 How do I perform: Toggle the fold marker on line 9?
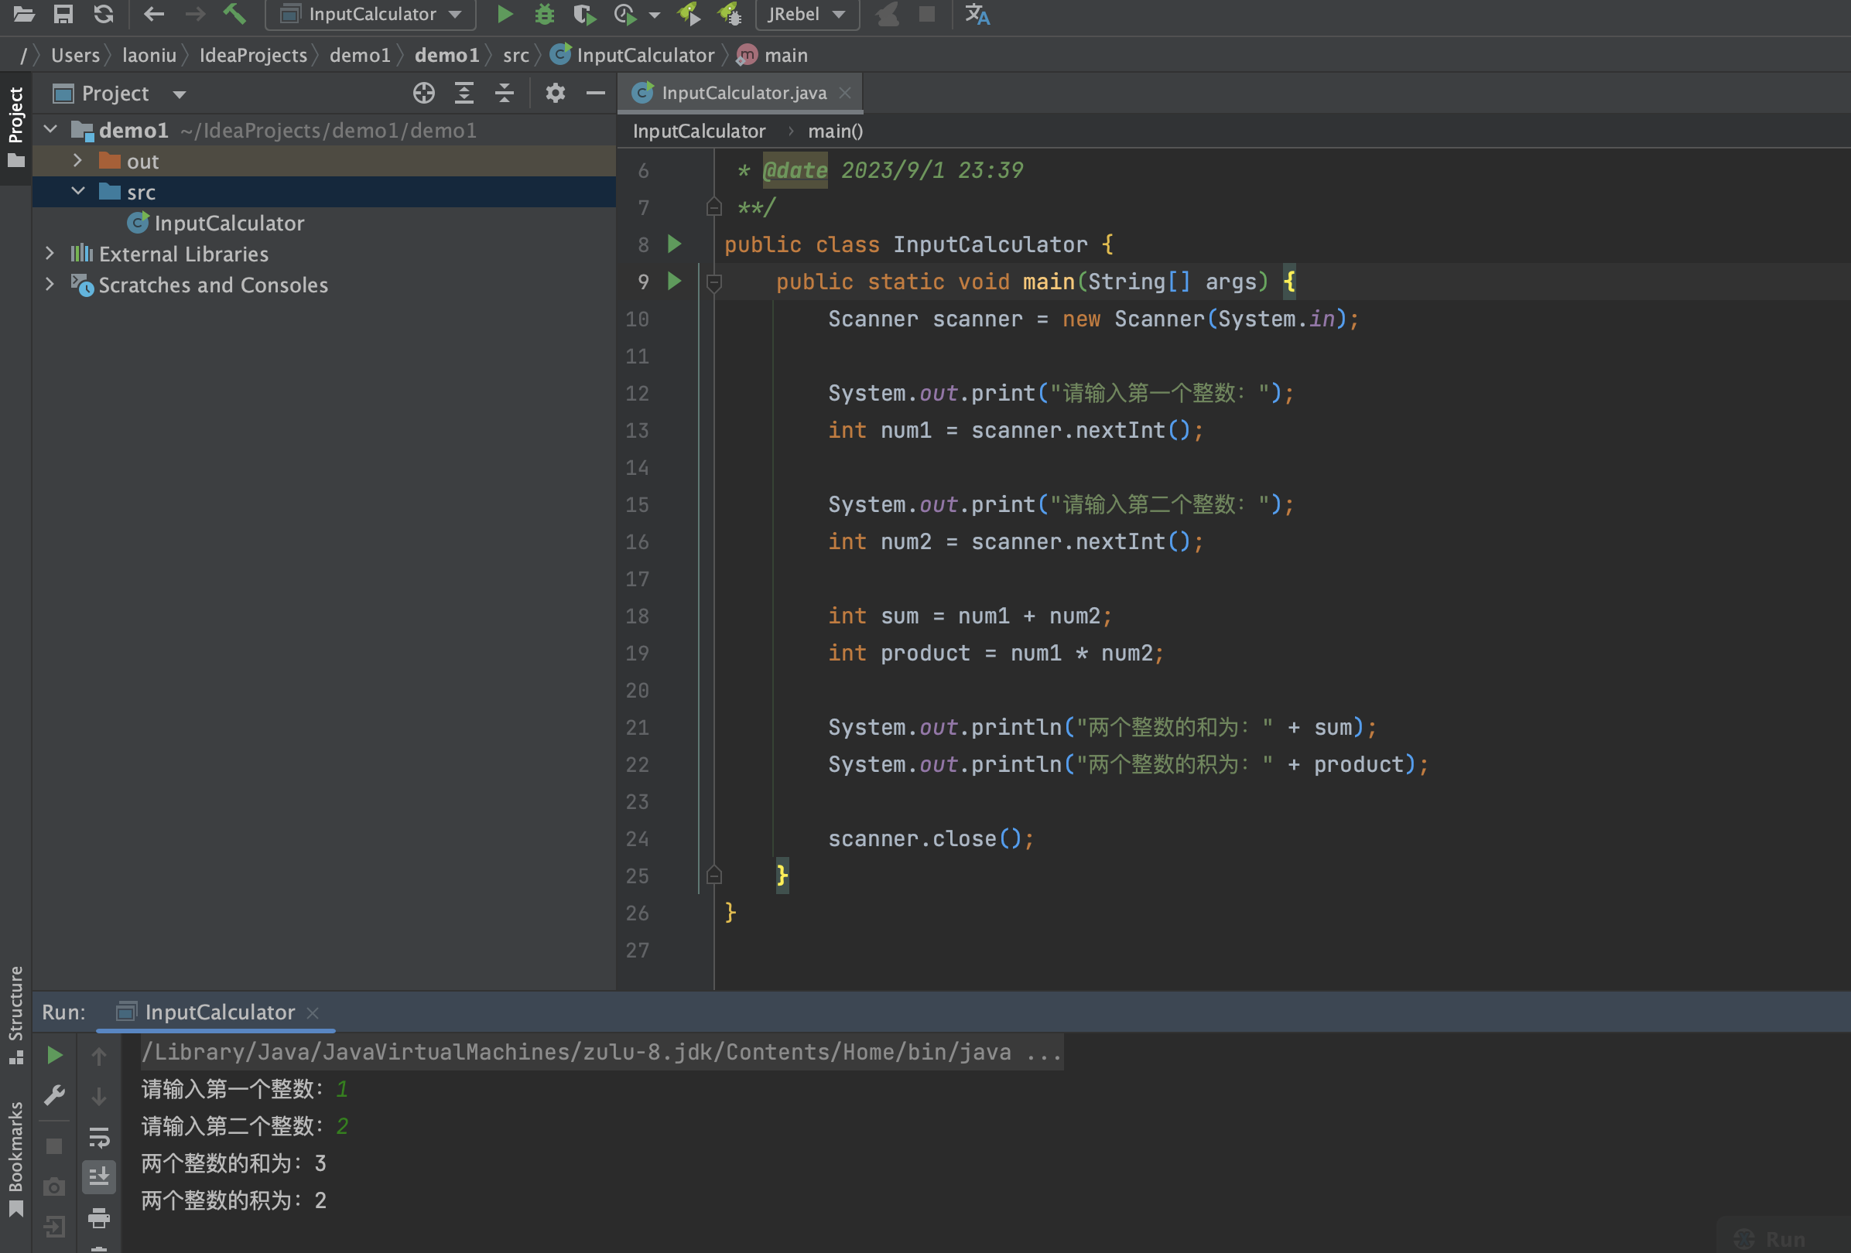tap(714, 282)
